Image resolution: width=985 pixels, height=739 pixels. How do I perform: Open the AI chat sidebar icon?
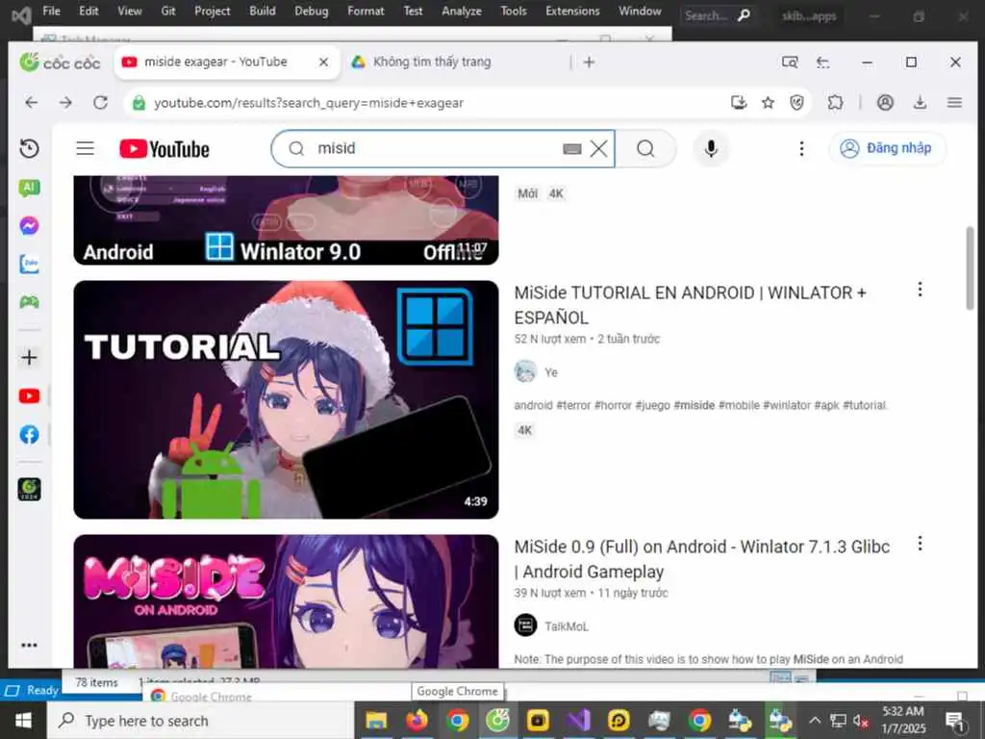pos(29,188)
